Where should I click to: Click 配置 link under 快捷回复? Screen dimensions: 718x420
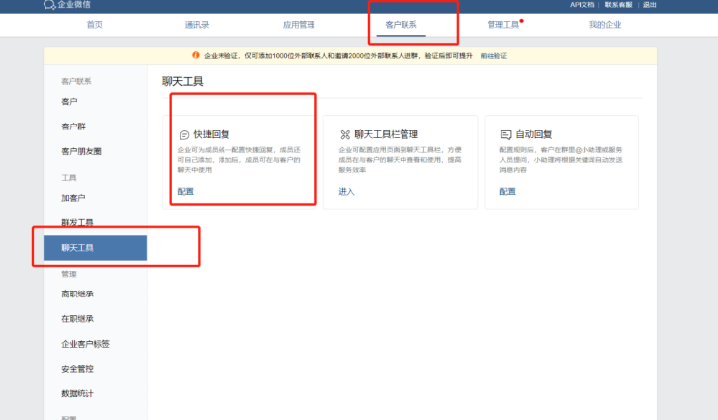coord(186,191)
